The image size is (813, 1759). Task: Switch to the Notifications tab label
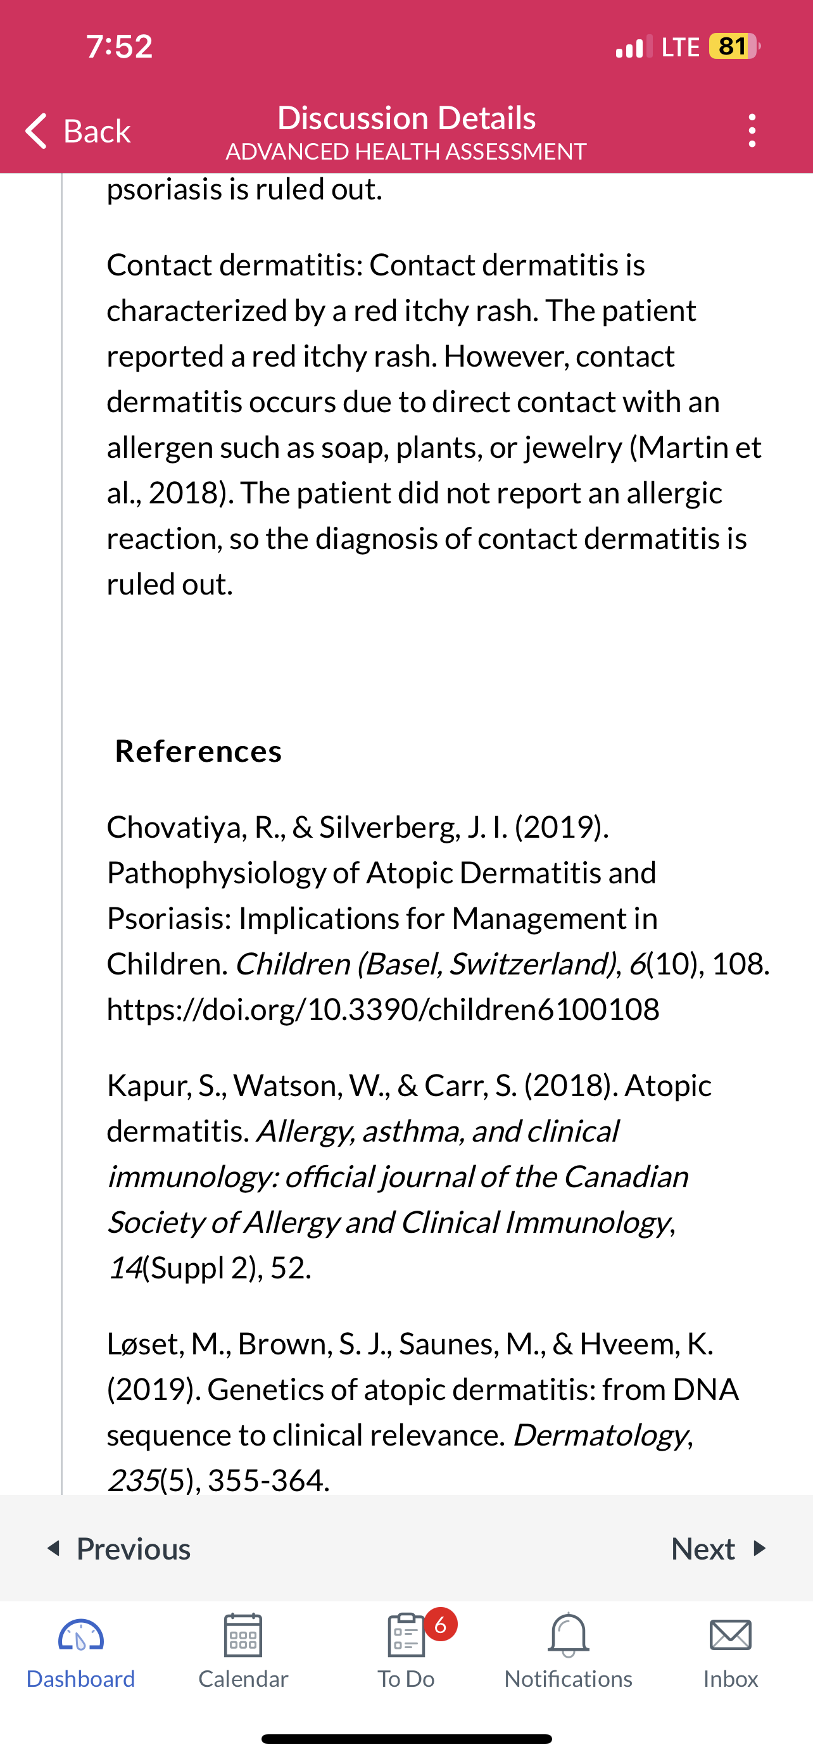[x=568, y=1679]
